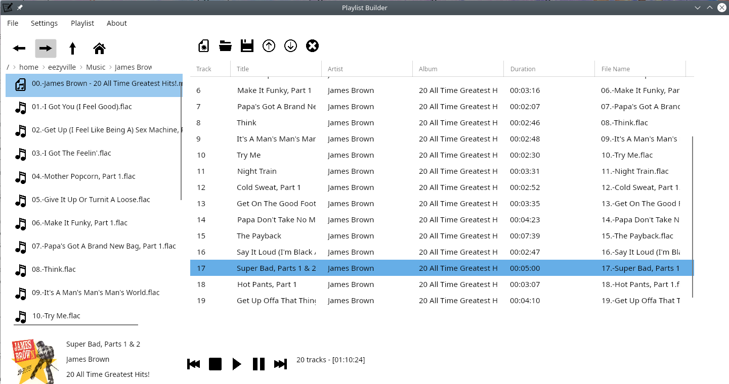
Task: Click the pin icon in the title bar
Action: [x=20, y=8]
